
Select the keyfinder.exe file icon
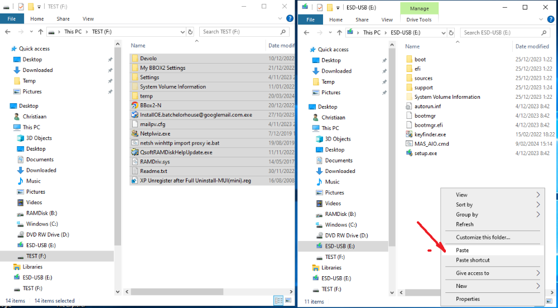409,134
